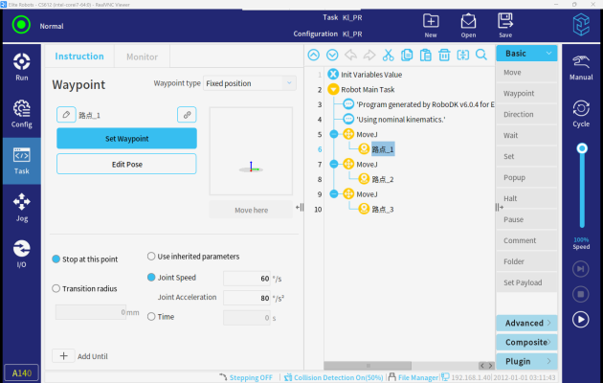Click the Set Waypoint button

click(126, 139)
